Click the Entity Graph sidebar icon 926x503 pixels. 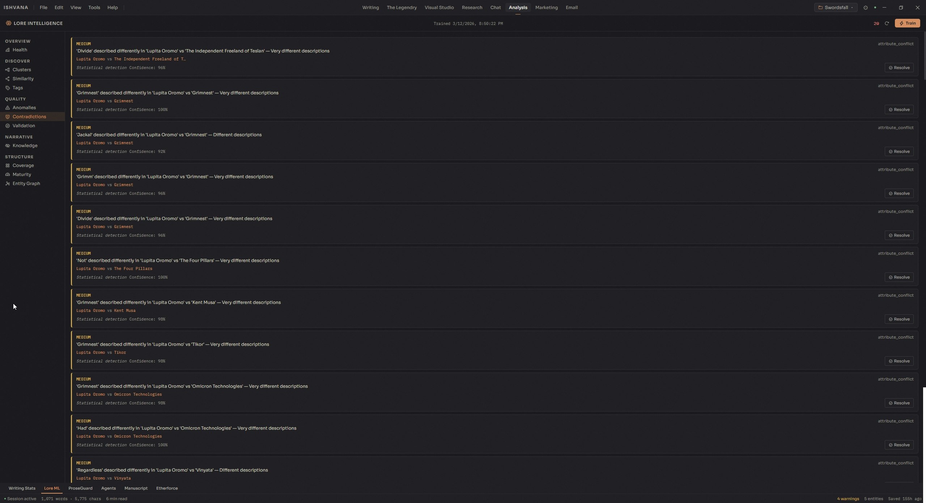pyautogui.click(x=8, y=184)
